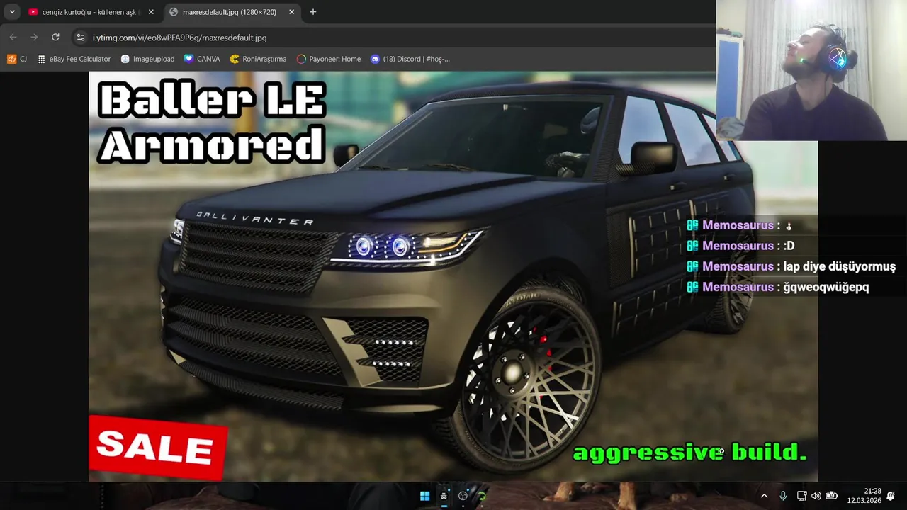Open the notification bell in the tray
Image resolution: width=907 pixels, height=510 pixels.
point(891,496)
